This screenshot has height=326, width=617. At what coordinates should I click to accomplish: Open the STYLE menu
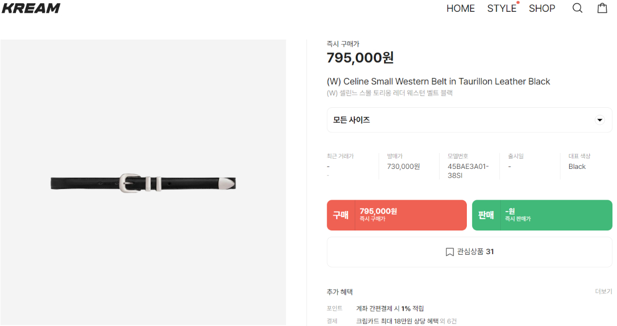pos(501,9)
